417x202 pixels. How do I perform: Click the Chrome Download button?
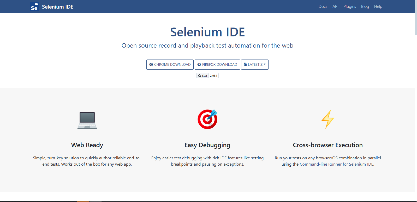(170, 64)
